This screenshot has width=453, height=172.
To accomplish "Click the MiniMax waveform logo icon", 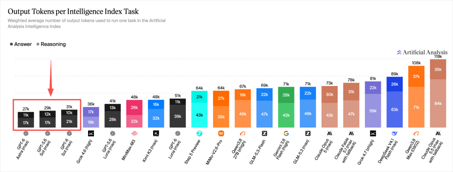I will tap(134, 133).
